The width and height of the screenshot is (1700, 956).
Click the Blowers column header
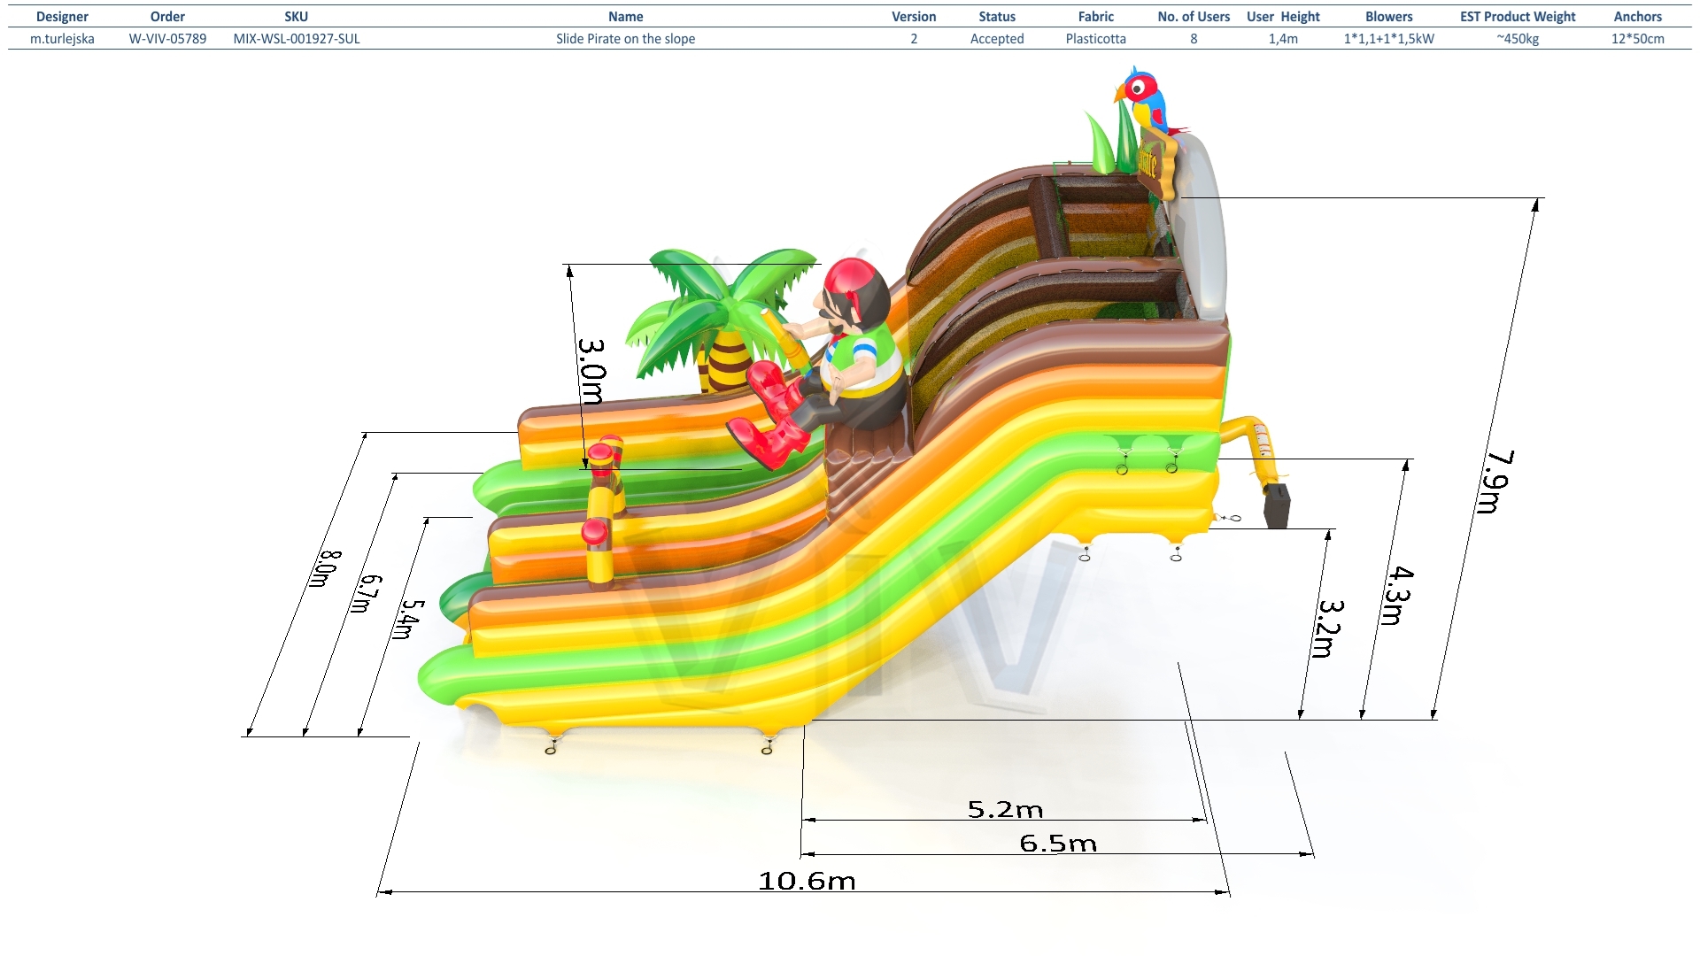pos(1389,17)
